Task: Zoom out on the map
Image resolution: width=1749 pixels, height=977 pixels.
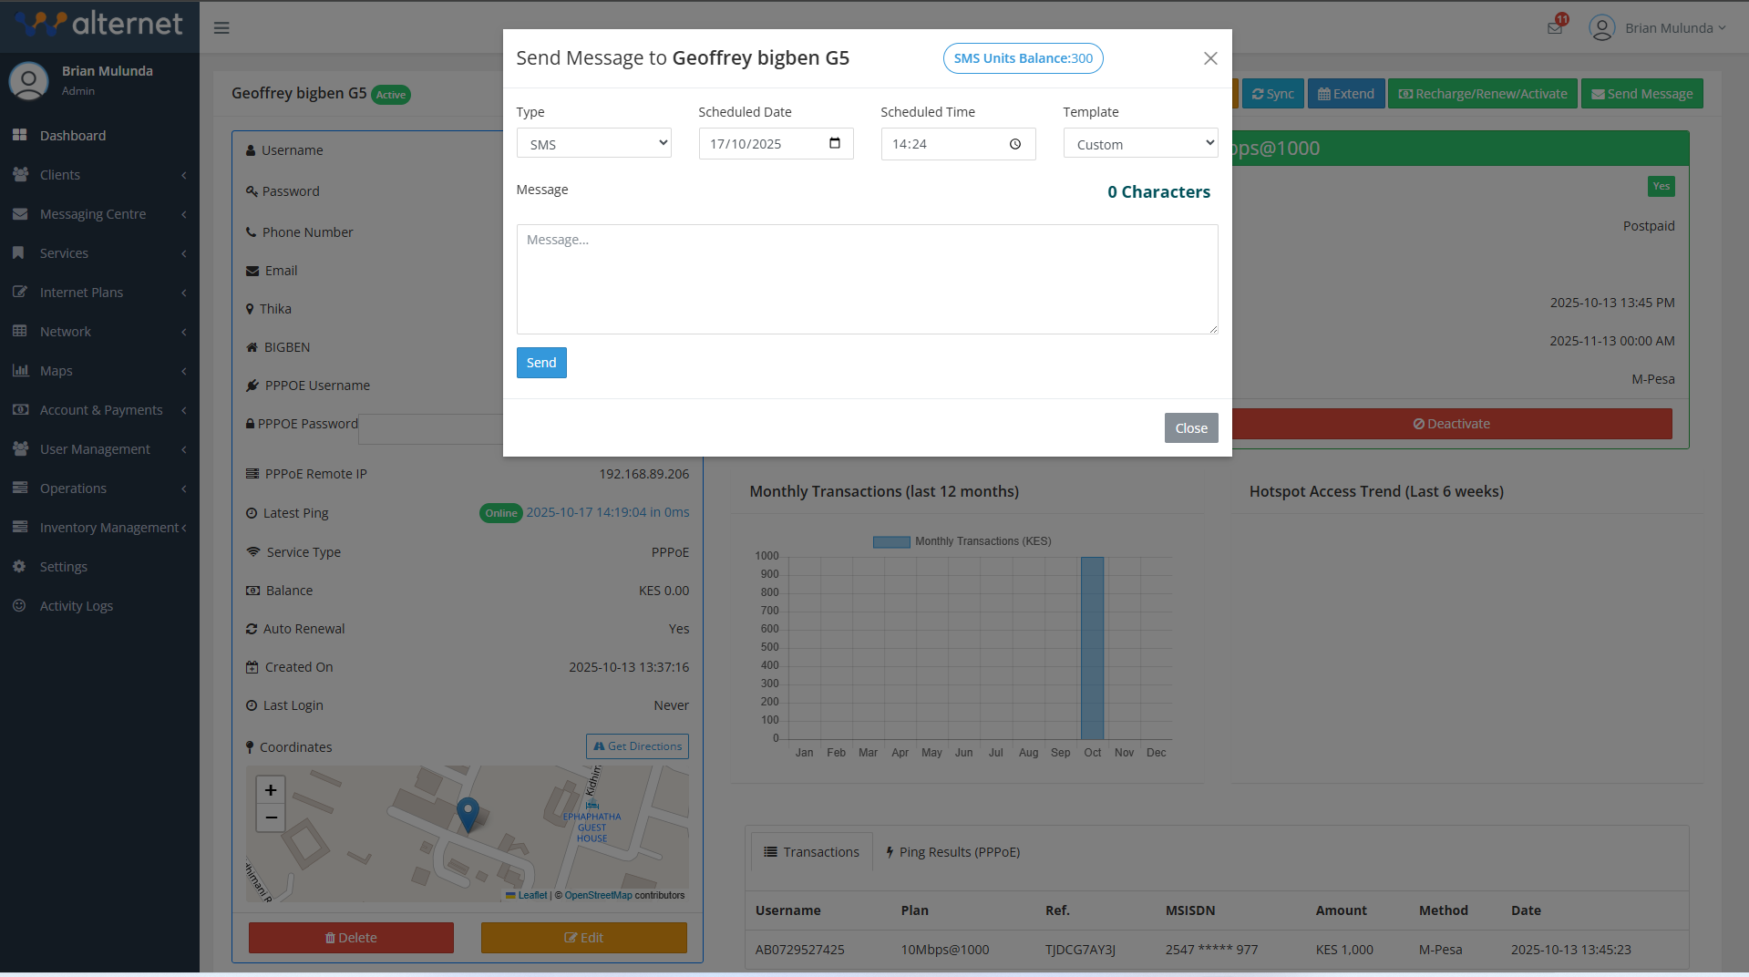Action: [x=271, y=818]
